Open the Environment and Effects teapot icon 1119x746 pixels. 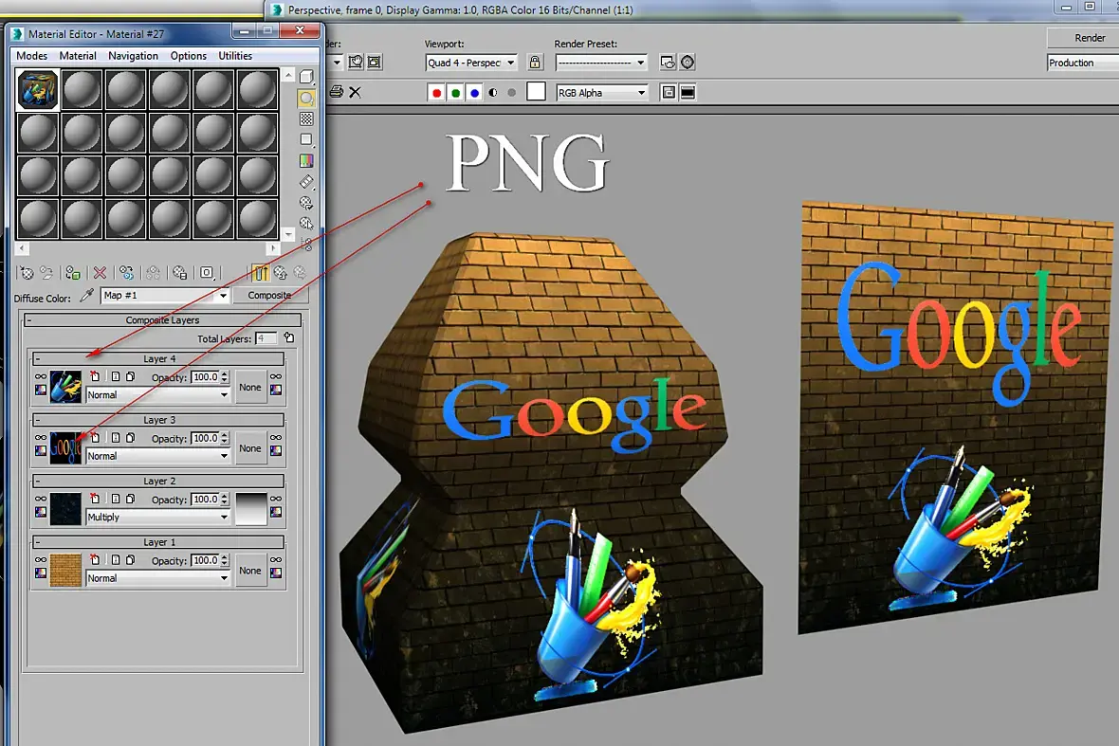tap(688, 62)
